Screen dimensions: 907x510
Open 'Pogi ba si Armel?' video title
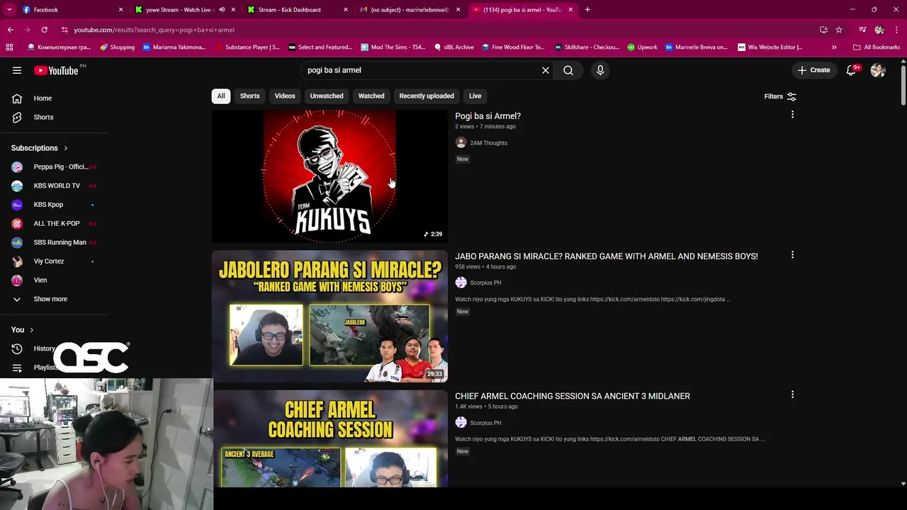488,116
